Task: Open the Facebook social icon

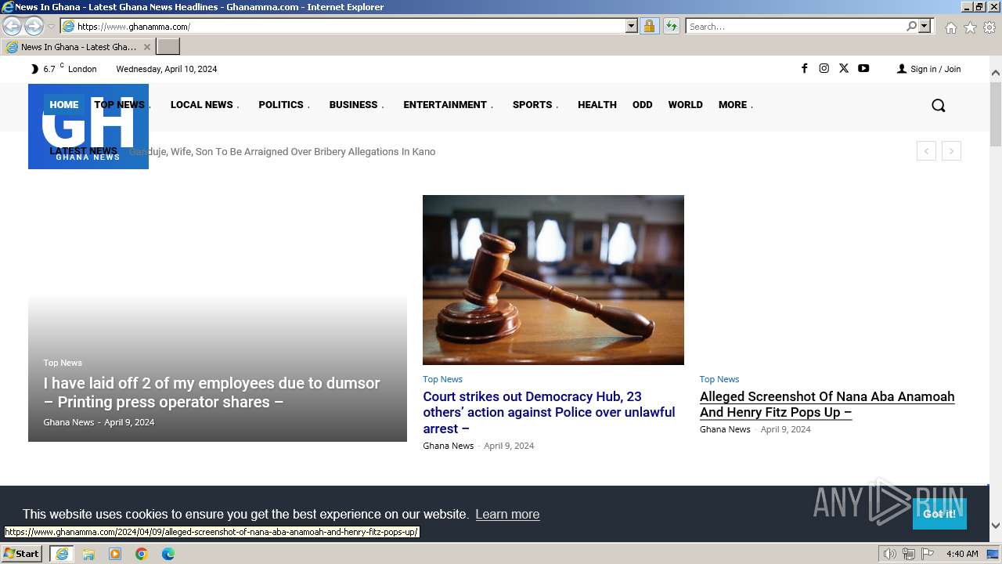Action: (804, 68)
